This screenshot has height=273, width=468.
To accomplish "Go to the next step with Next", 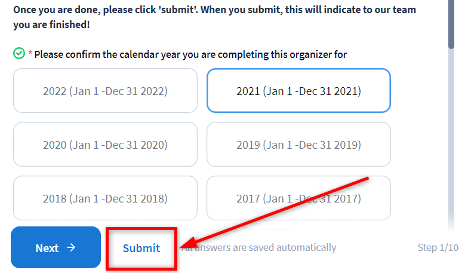I will point(56,247).
